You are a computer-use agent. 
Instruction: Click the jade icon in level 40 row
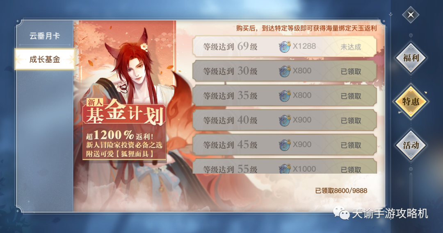(285, 120)
